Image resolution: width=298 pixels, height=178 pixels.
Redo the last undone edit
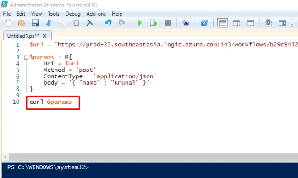click(x=122, y=23)
